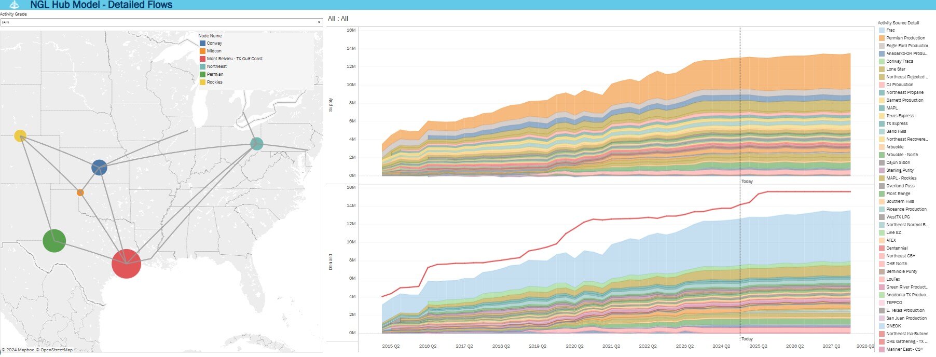Click the 2020 Q2 axis label

tap(574, 346)
